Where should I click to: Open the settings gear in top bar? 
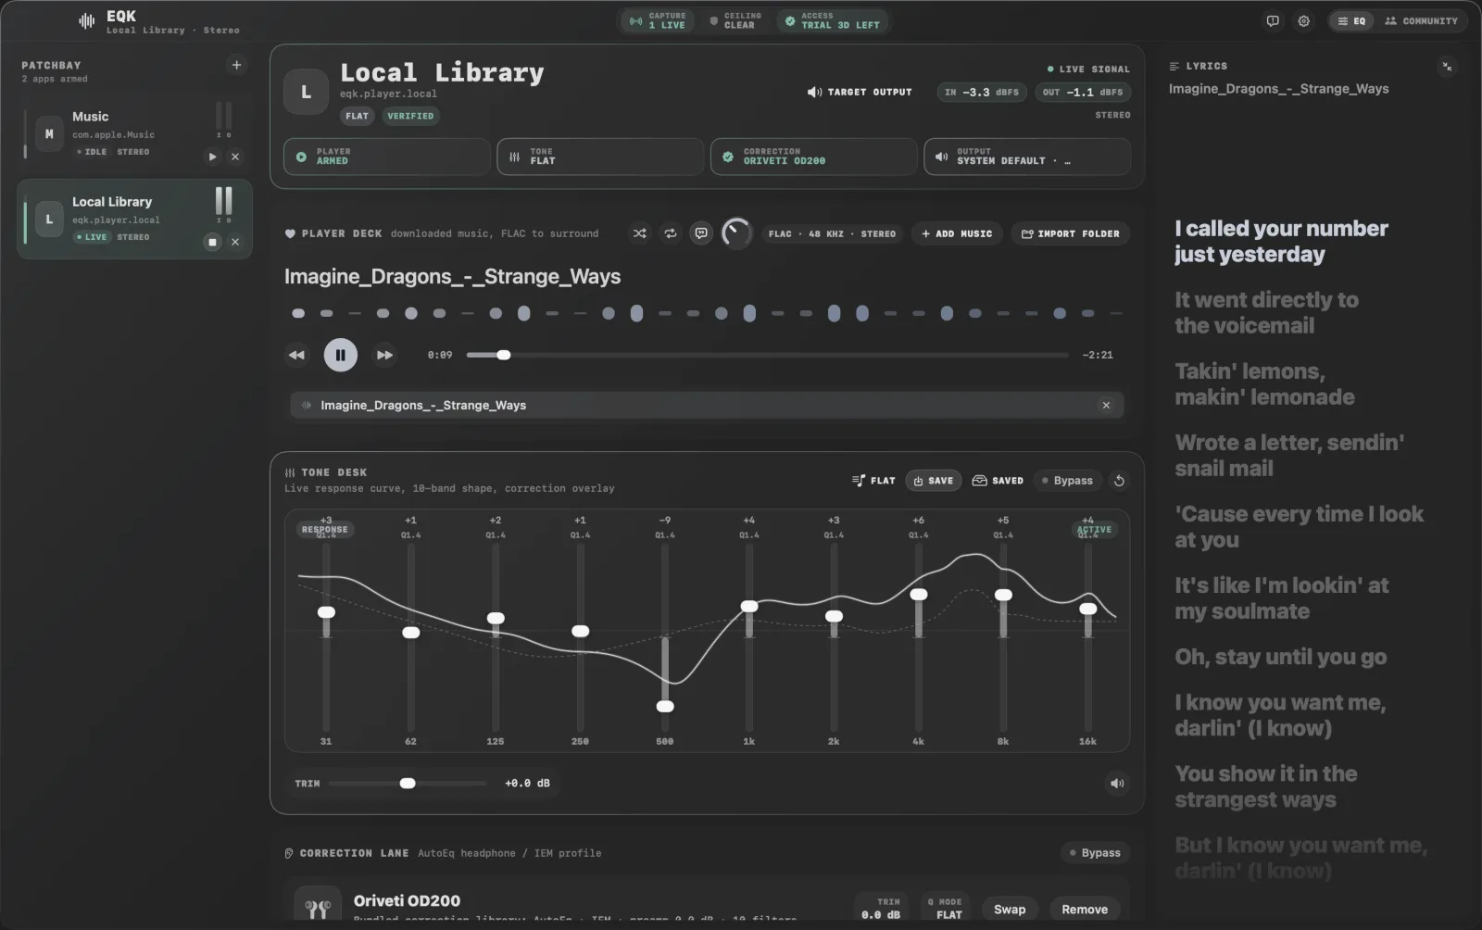(1303, 20)
